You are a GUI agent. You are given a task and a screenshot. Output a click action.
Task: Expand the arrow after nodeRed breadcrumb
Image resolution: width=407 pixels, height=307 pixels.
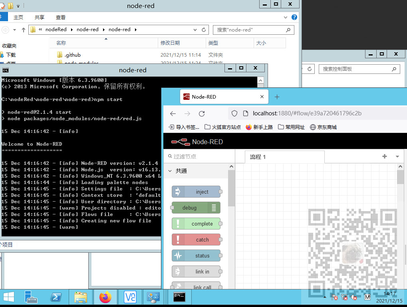(71, 30)
